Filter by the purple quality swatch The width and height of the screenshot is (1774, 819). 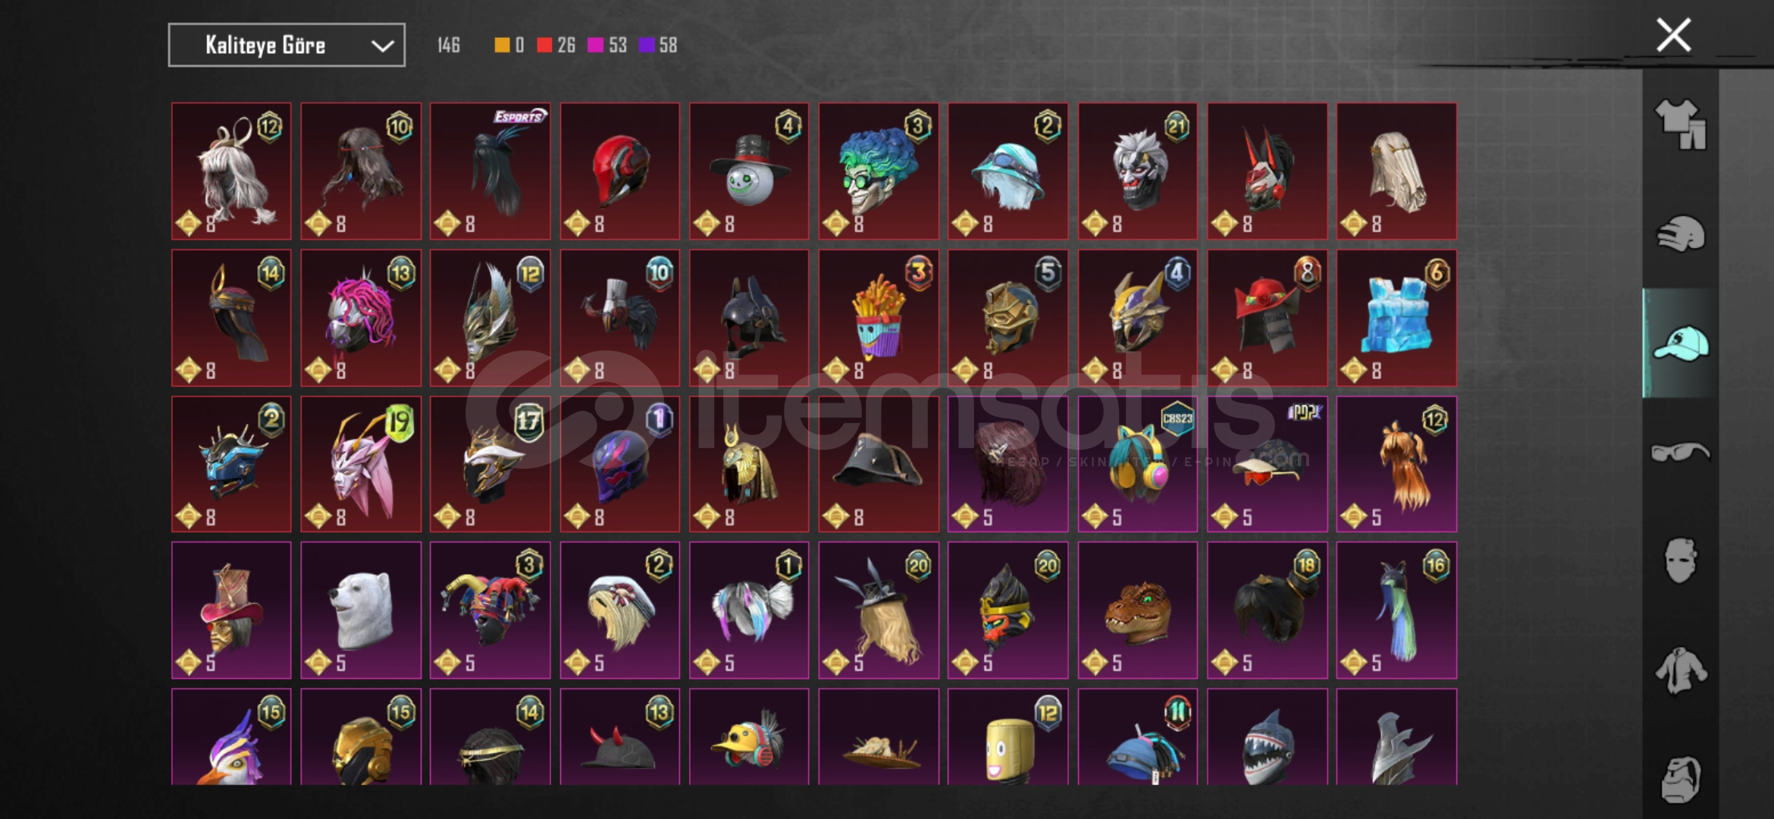tap(646, 45)
